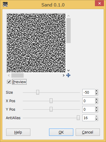
Task: Confirm with the OK button
Action: point(61,132)
